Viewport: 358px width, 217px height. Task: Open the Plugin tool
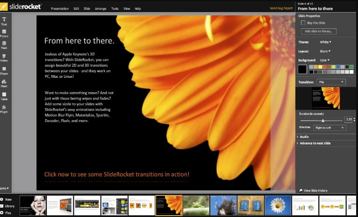point(4,108)
